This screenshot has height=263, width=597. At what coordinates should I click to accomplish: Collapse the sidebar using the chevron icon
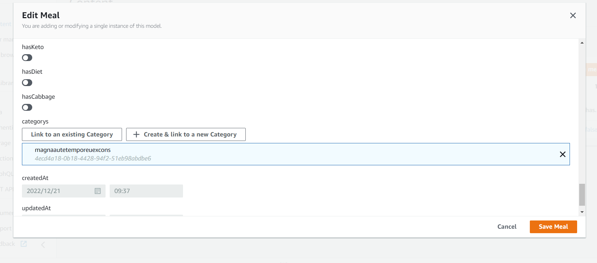[43, 244]
